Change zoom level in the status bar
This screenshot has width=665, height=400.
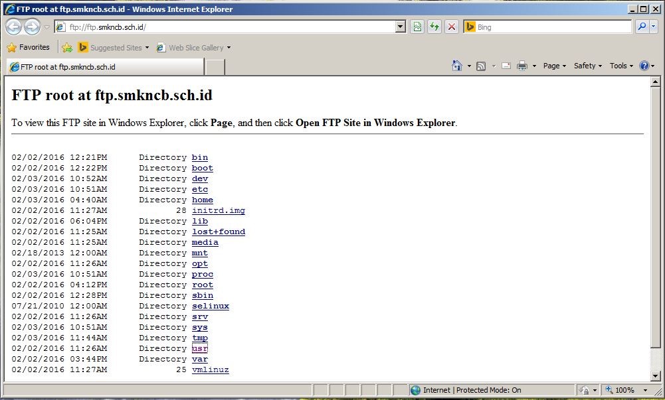624,390
